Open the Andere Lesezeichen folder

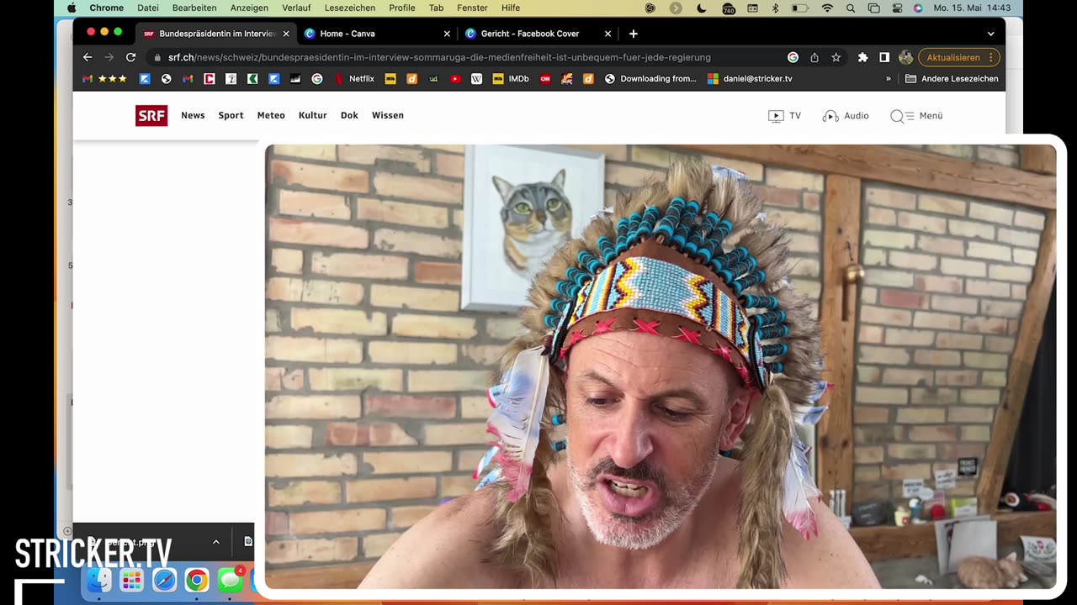952,79
